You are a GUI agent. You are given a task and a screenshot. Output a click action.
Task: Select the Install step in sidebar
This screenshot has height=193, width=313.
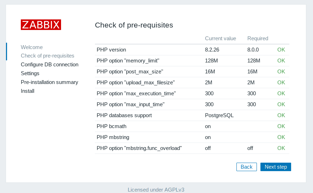click(x=28, y=91)
